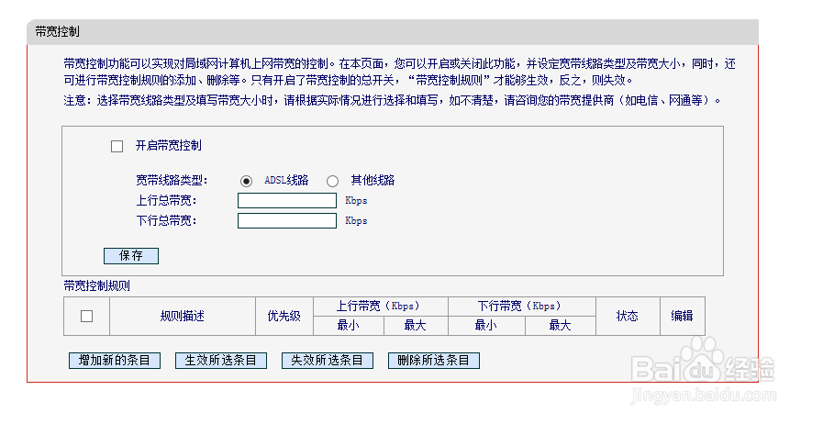Click the 上行总带宽 label
This screenshot has height=424, width=823.
pyautogui.click(x=166, y=200)
